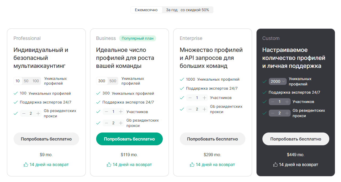
Task: Select Ежемесячно billing option
Action: pos(146,10)
